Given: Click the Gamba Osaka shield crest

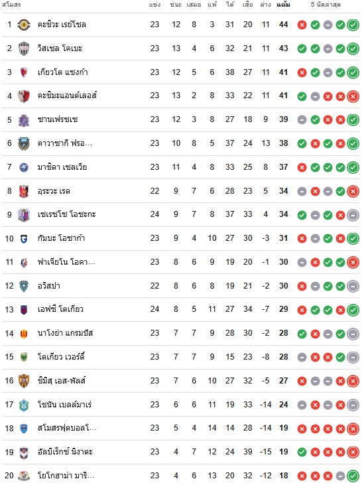Looking at the screenshot, I should click(x=24, y=238).
